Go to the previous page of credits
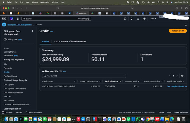 170,76
